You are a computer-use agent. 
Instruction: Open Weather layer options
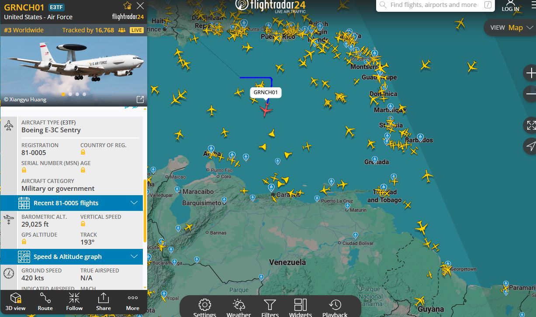tap(239, 307)
